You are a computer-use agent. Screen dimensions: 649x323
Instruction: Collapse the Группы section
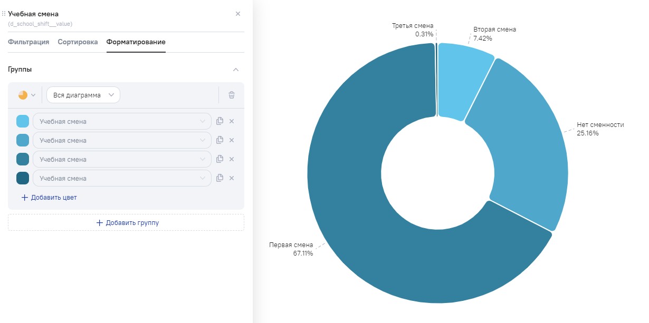click(x=236, y=70)
